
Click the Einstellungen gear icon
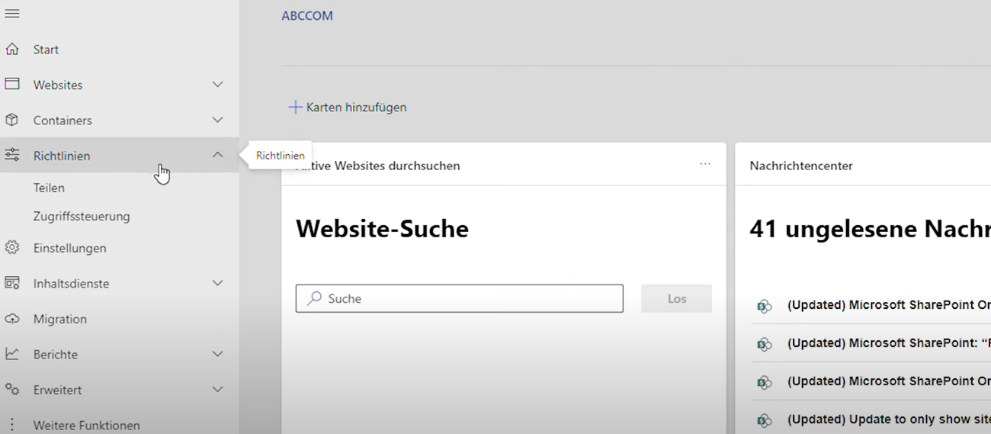click(x=12, y=248)
